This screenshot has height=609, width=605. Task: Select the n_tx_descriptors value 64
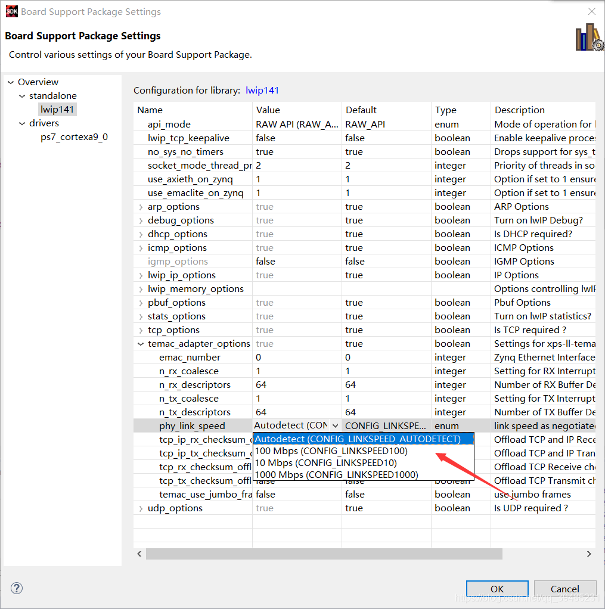297,412
